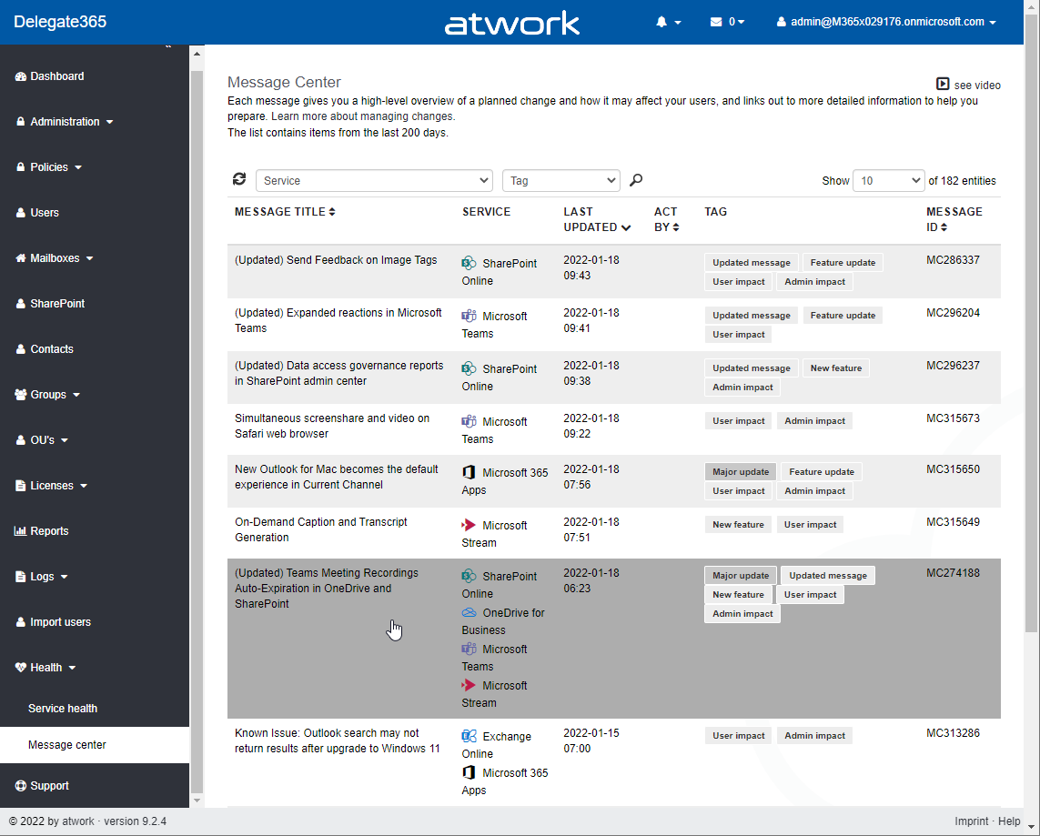Open message Teams Meeting Recordings Auto-Expiration
This screenshot has width=1040, height=836.
(326, 589)
